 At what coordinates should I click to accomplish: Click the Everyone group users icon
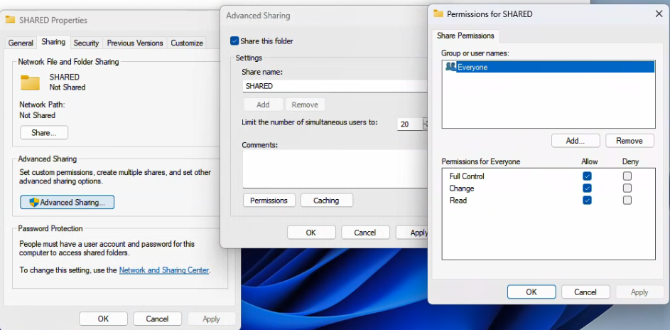coord(450,67)
